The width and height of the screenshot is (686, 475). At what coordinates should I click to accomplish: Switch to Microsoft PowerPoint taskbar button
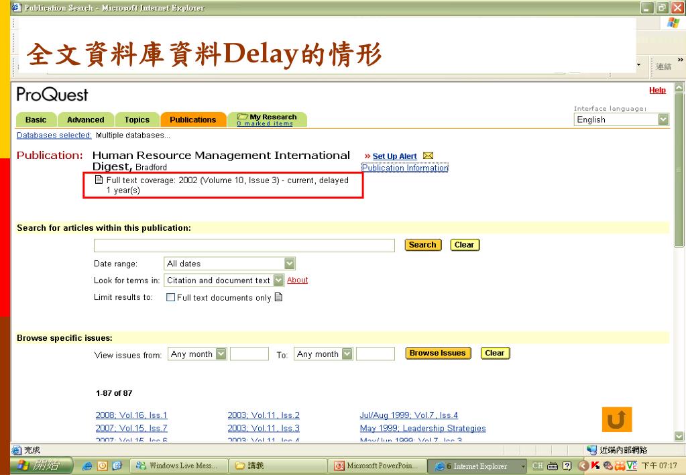click(377, 466)
